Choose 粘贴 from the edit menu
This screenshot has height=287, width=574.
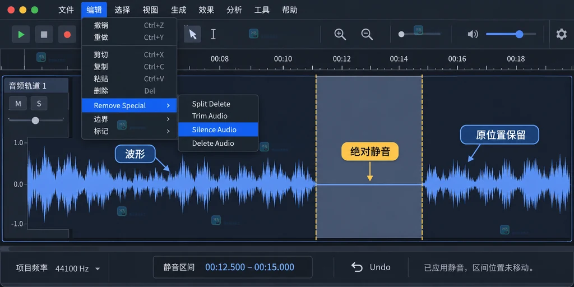pyautogui.click(x=129, y=78)
